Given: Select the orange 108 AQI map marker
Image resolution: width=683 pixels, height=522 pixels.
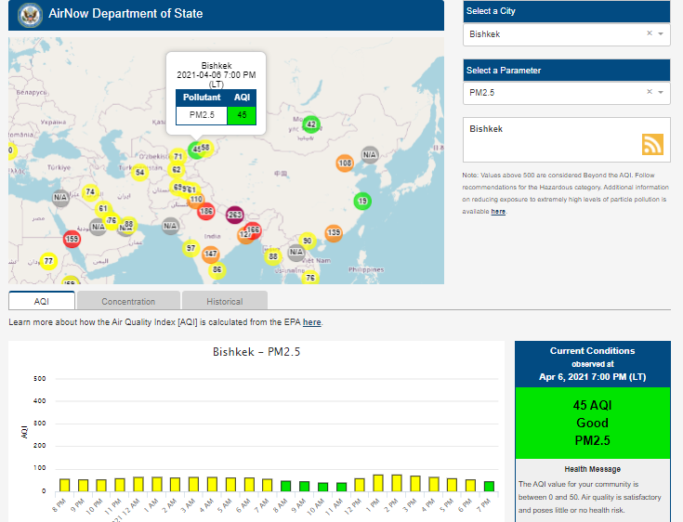Looking at the screenshot, I should (x=345, y=163).
